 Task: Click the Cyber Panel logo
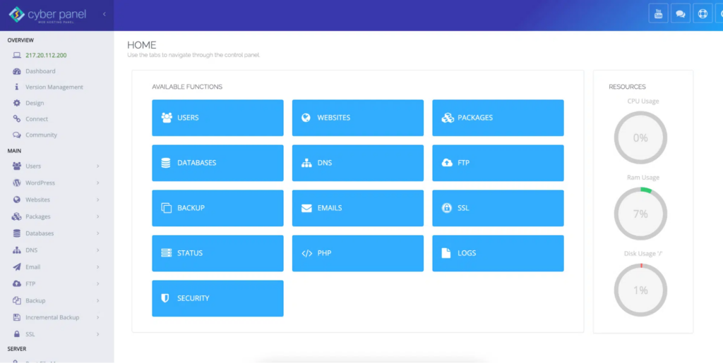[47, 14]
